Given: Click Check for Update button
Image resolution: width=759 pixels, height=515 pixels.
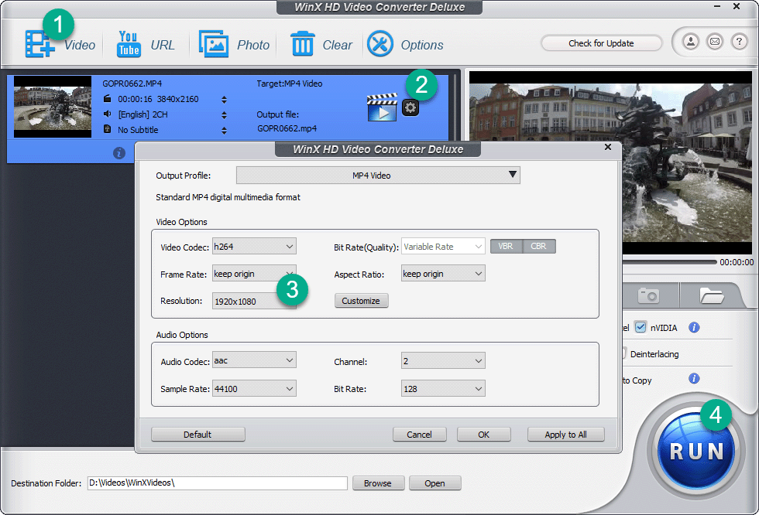Looking at the screenshot, I should 601,43.
